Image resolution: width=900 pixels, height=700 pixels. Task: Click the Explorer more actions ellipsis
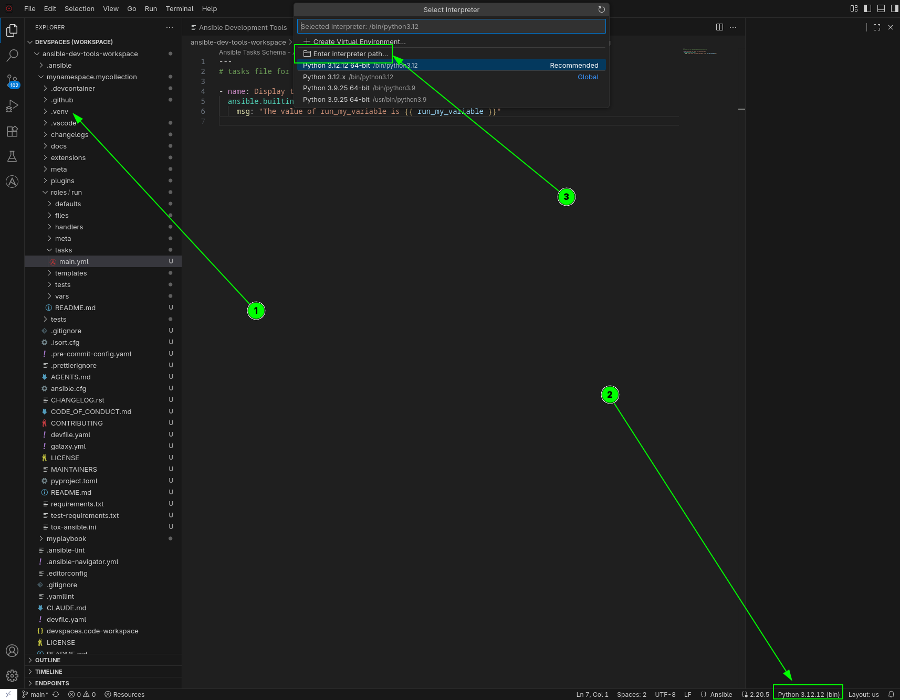click(170, 27)
